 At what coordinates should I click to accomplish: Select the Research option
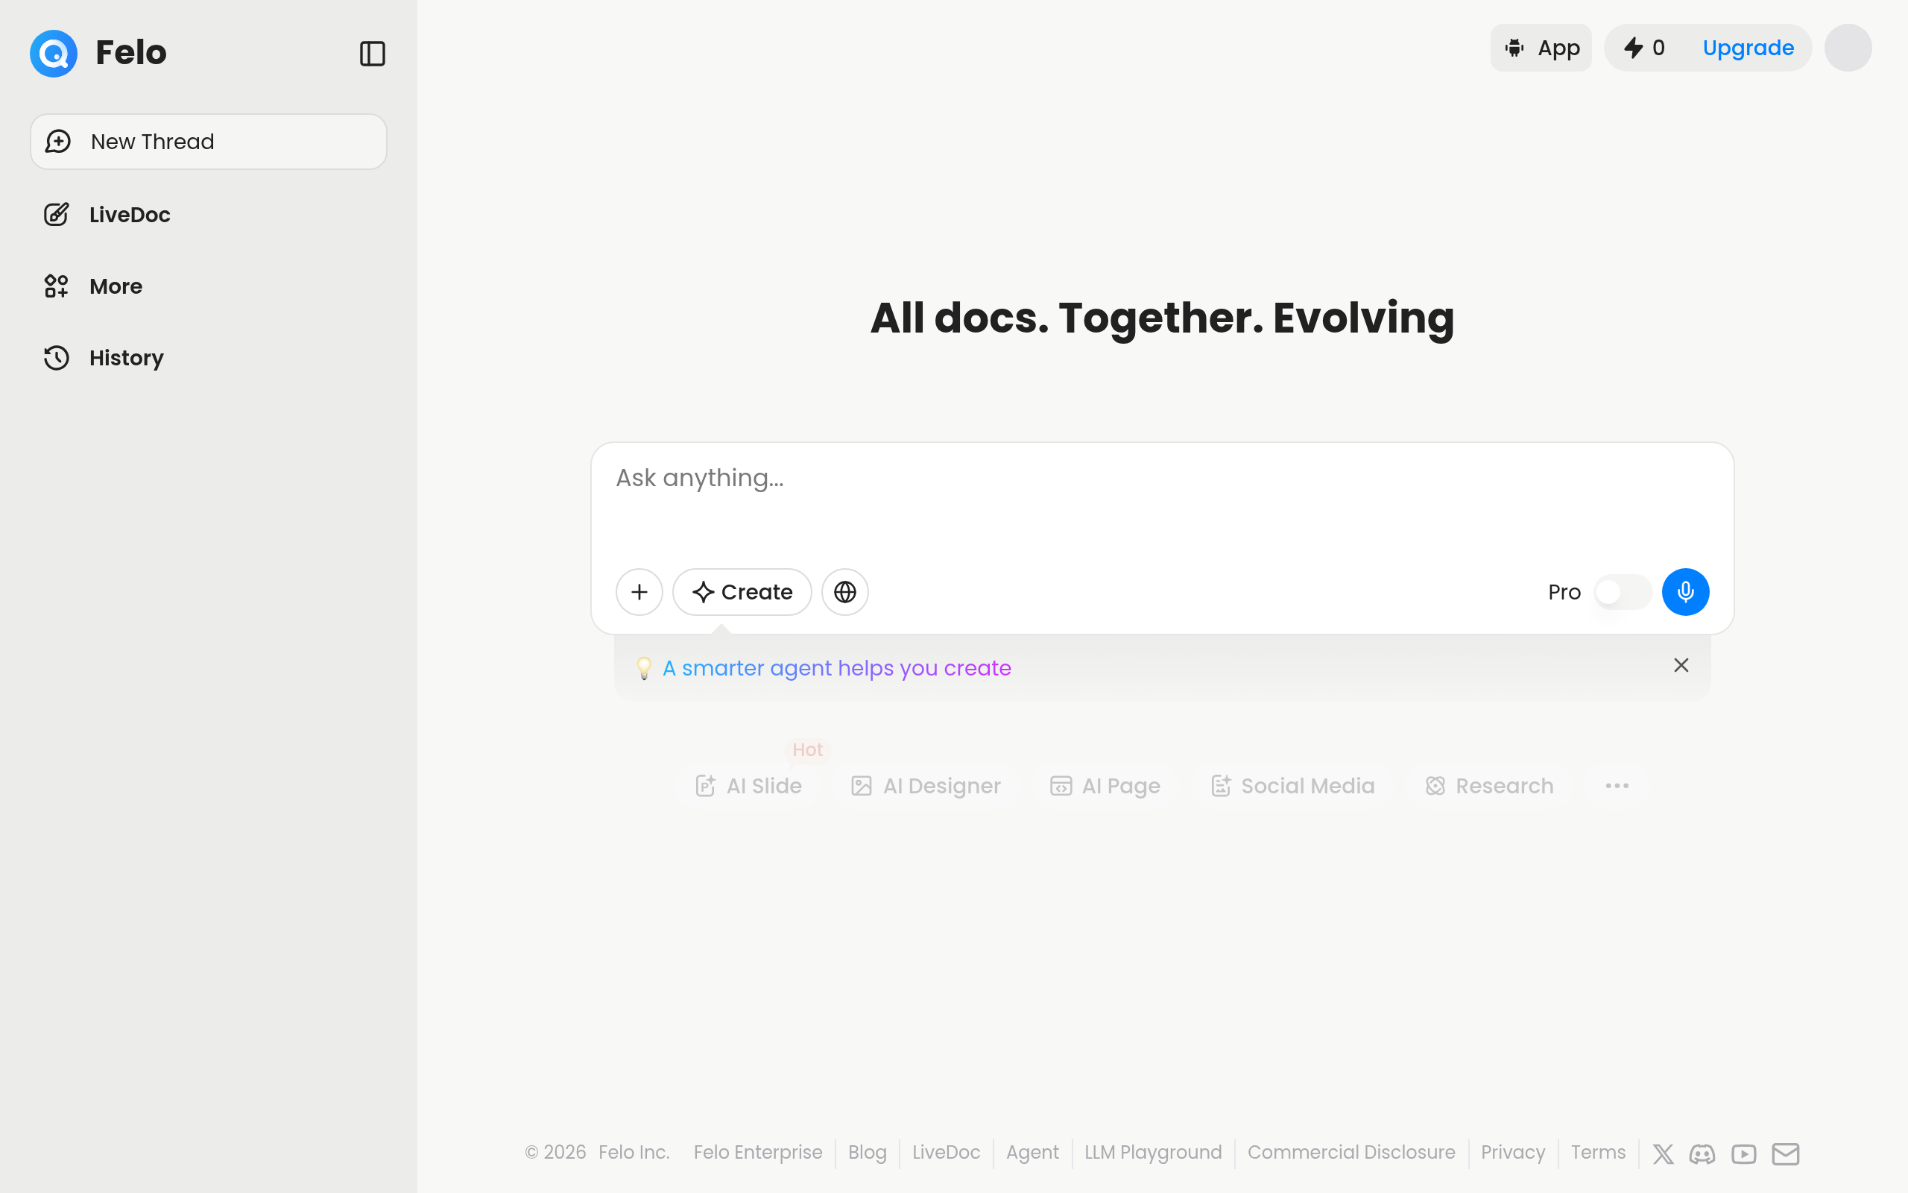[1488, 786]
